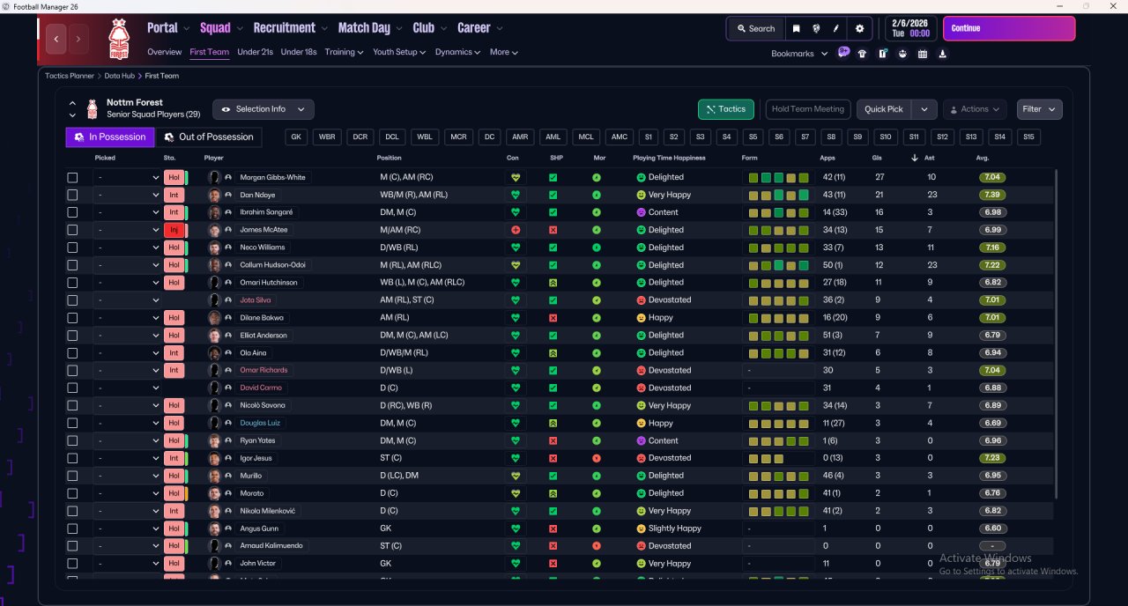The width and height of the screenshot is (1128, 606).
Task: Click Igor Jesus's red morale icon
Action: click(597, 458)
